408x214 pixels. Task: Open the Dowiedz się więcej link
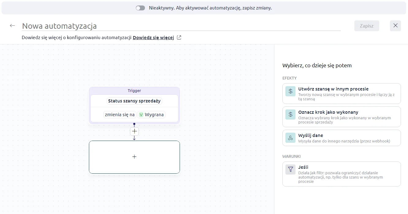(x=153, y=37)
